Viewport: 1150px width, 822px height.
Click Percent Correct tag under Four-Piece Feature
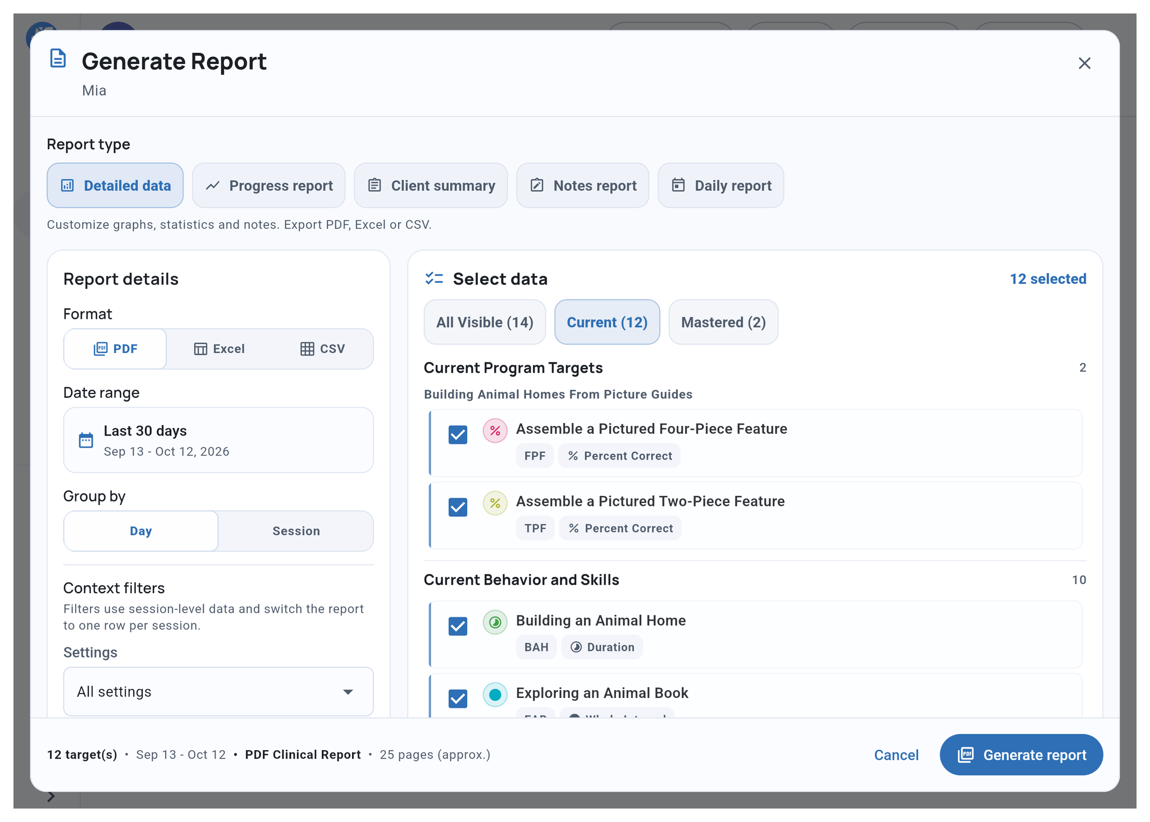click(619, 456)
